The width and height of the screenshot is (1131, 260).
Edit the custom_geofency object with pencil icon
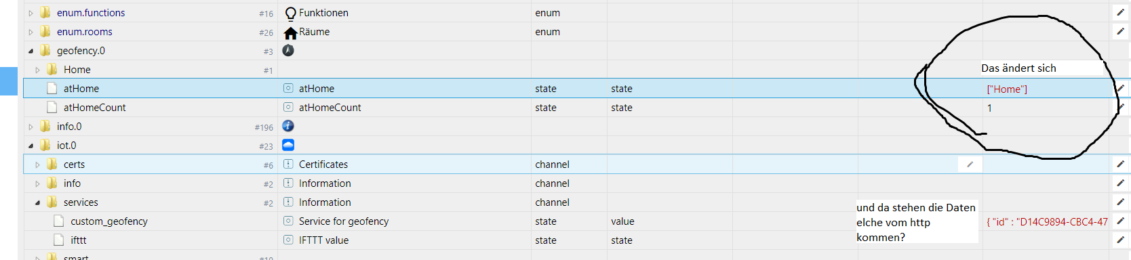tap(1120, 221)
